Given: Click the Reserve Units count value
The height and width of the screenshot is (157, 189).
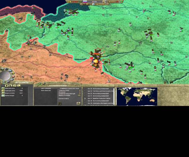Looking at the screenshot, I should pyautogui.click(x=21, y=93).
